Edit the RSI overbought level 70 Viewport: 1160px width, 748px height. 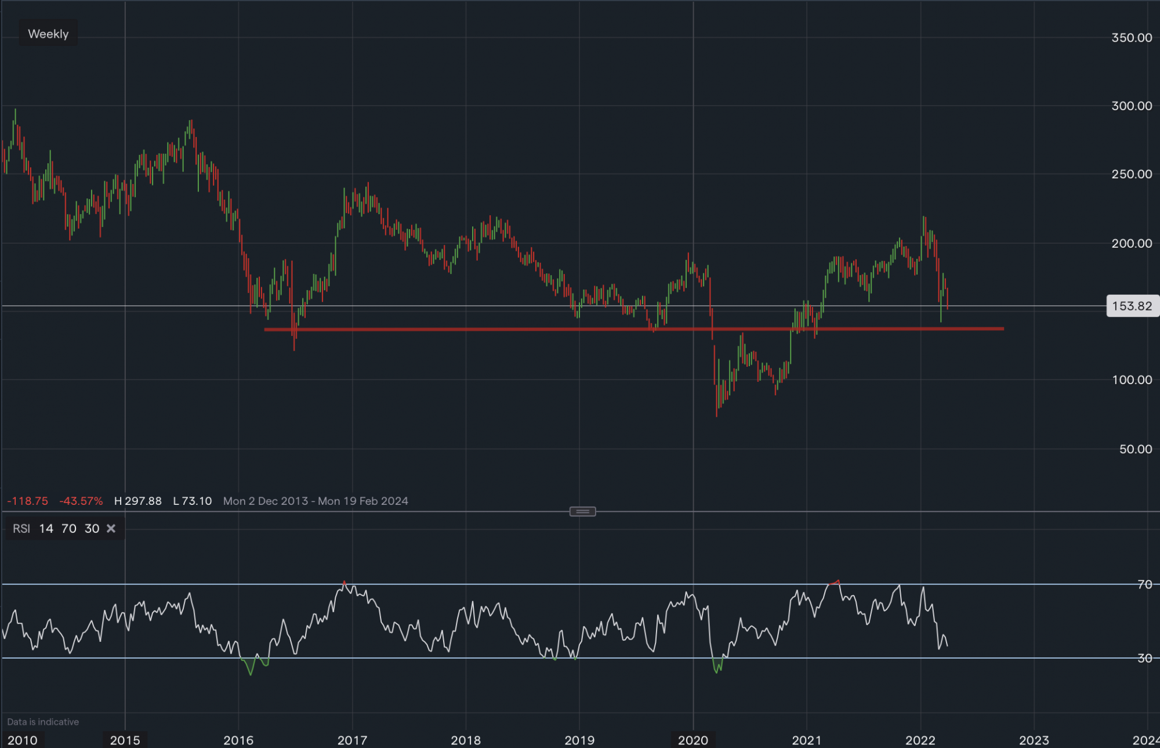[x=68, y=529]
